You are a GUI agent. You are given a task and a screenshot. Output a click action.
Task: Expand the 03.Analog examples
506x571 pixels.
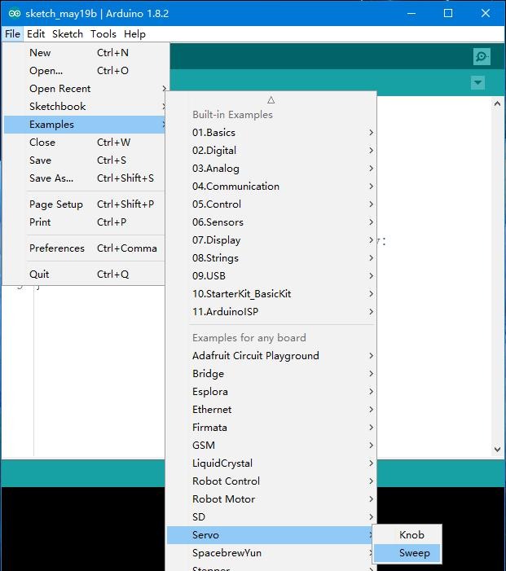pos(271,169)
